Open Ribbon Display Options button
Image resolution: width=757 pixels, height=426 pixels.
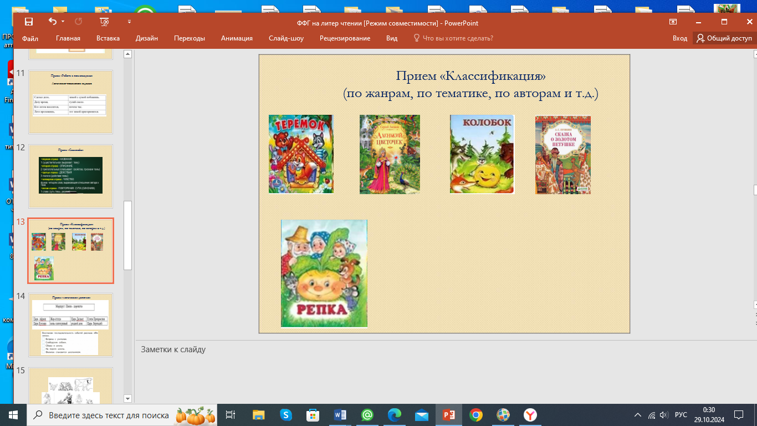pyautogui.click(x=673, y=22)
